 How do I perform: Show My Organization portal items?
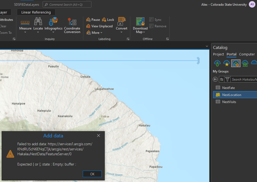click(245, 63)
